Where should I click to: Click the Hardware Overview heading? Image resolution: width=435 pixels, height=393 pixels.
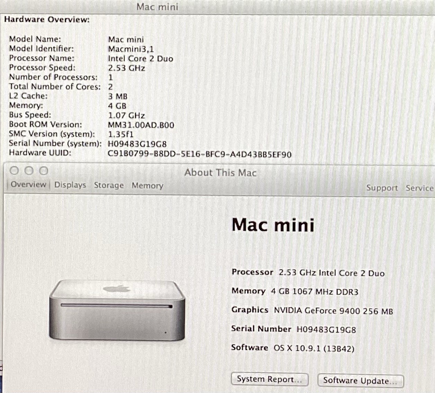(x=47, y=19)
